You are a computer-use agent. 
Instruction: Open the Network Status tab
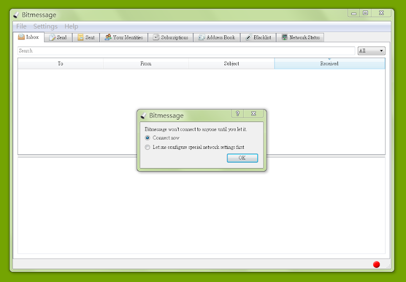300,37
